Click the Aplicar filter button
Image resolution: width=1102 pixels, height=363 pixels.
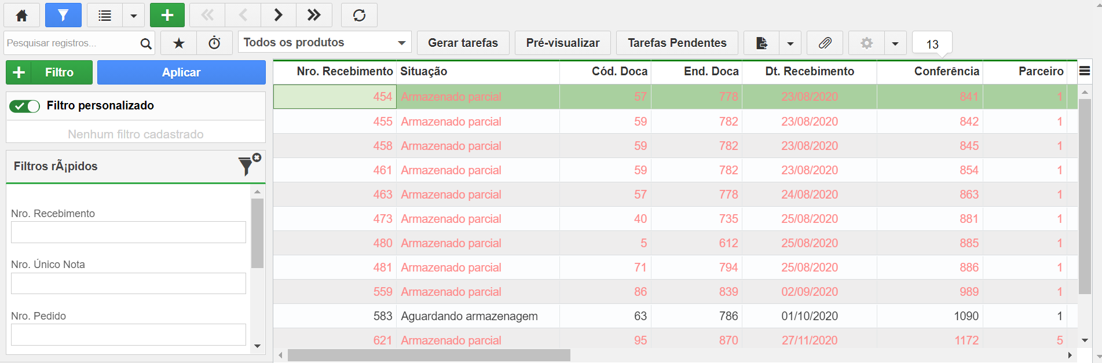point(181,72)
